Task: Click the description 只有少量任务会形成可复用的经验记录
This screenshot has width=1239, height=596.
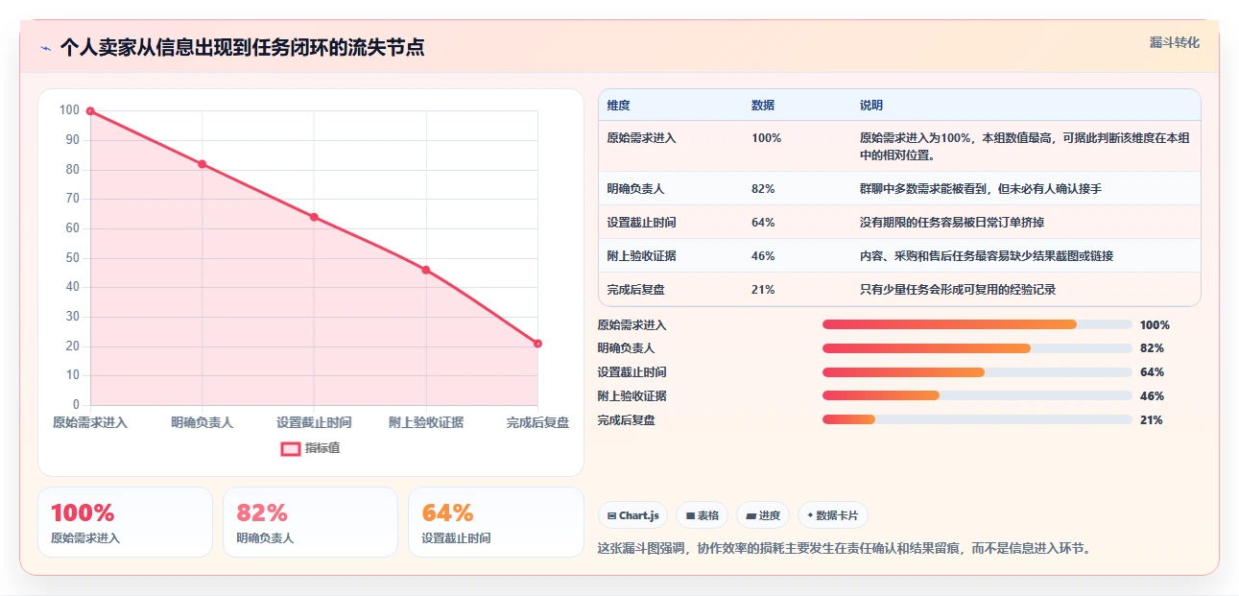Action: coord(958,290)
